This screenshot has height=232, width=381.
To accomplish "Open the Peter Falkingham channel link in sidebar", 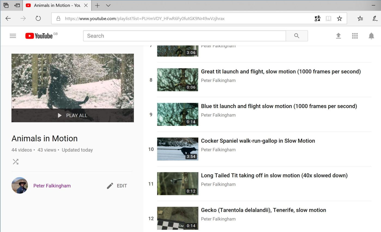I will coord(52,186).
